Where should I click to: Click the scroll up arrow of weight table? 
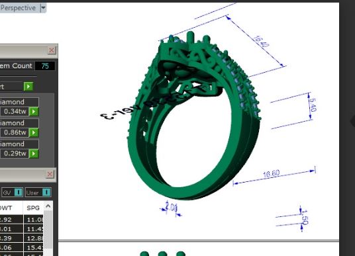point(48,206)
